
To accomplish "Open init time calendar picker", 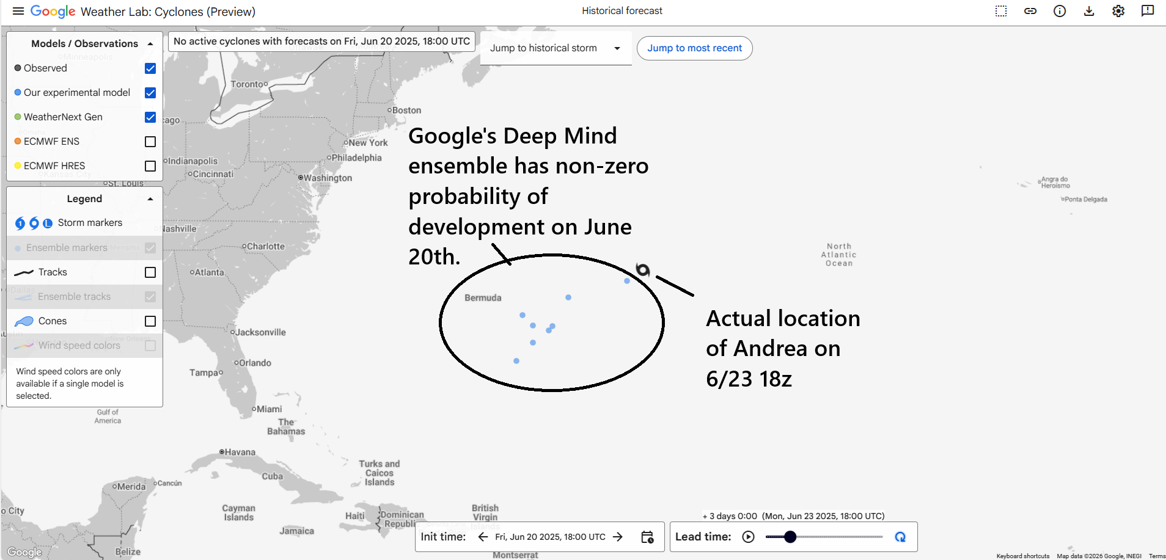I will (647, 537).
